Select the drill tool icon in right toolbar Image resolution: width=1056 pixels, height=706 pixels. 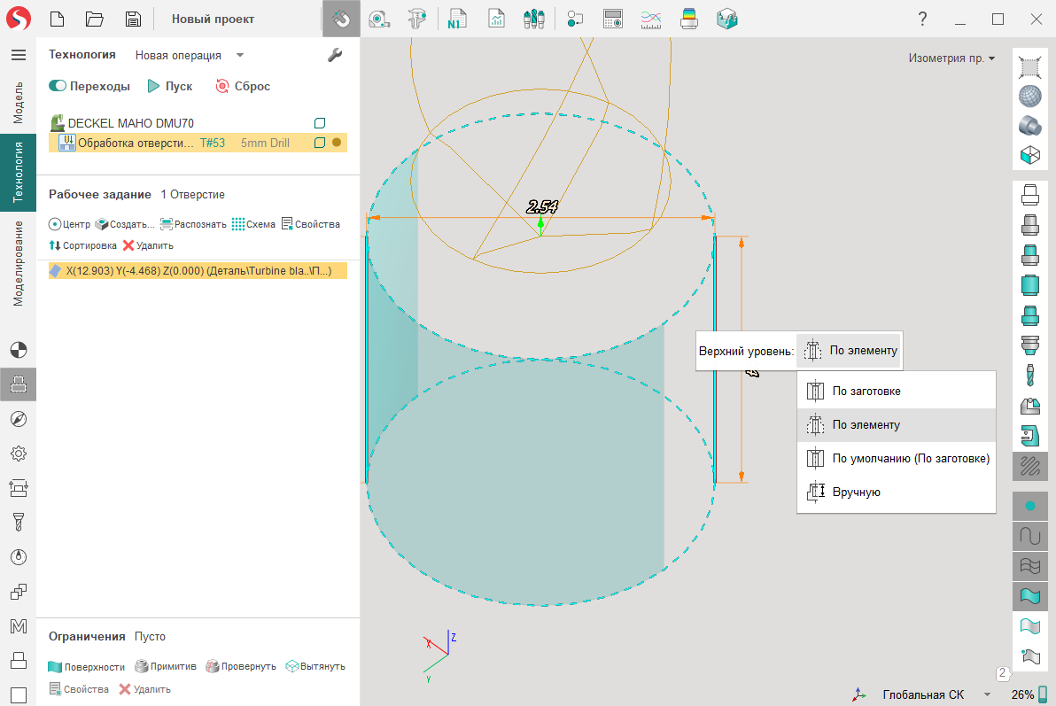(1029, 375)
